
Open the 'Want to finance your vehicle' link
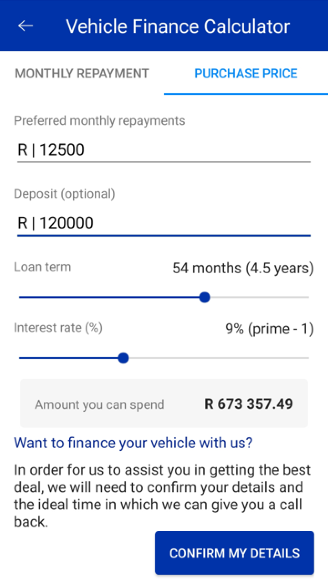[133, 443]
